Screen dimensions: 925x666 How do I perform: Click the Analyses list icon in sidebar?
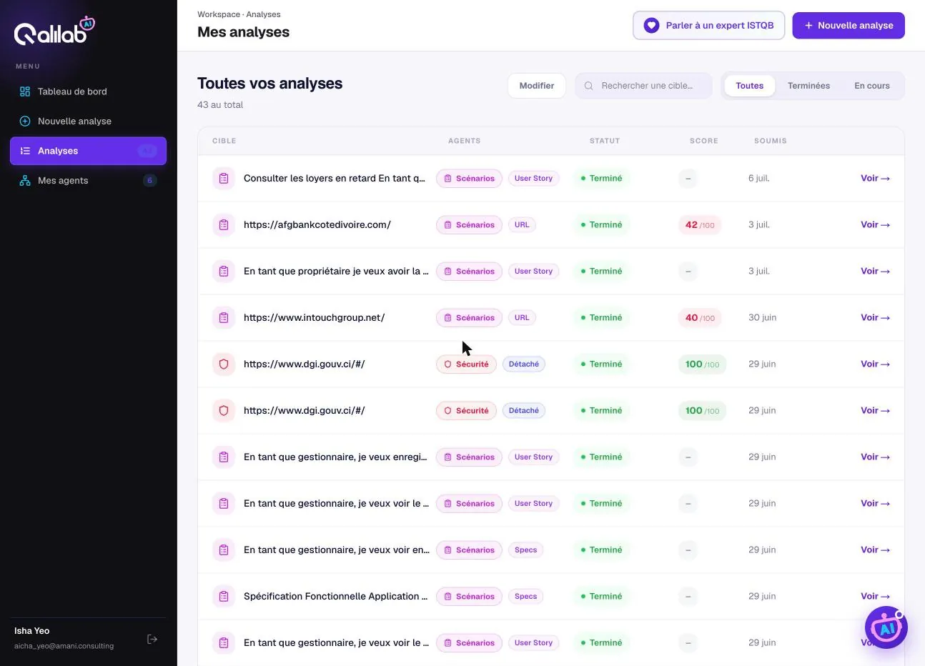point(25,151)
